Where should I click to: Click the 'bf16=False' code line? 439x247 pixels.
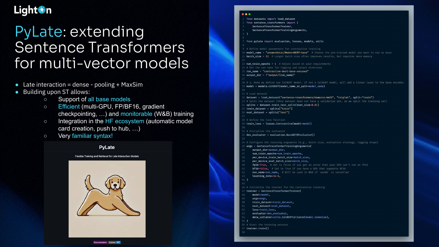299,169
